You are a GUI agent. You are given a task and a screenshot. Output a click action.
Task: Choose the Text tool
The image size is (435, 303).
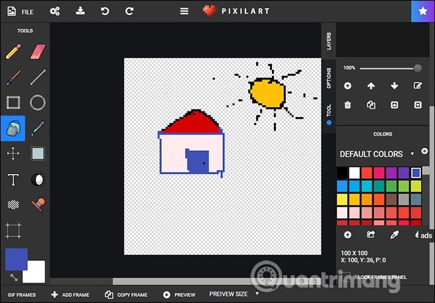click(x=13, y=179)
